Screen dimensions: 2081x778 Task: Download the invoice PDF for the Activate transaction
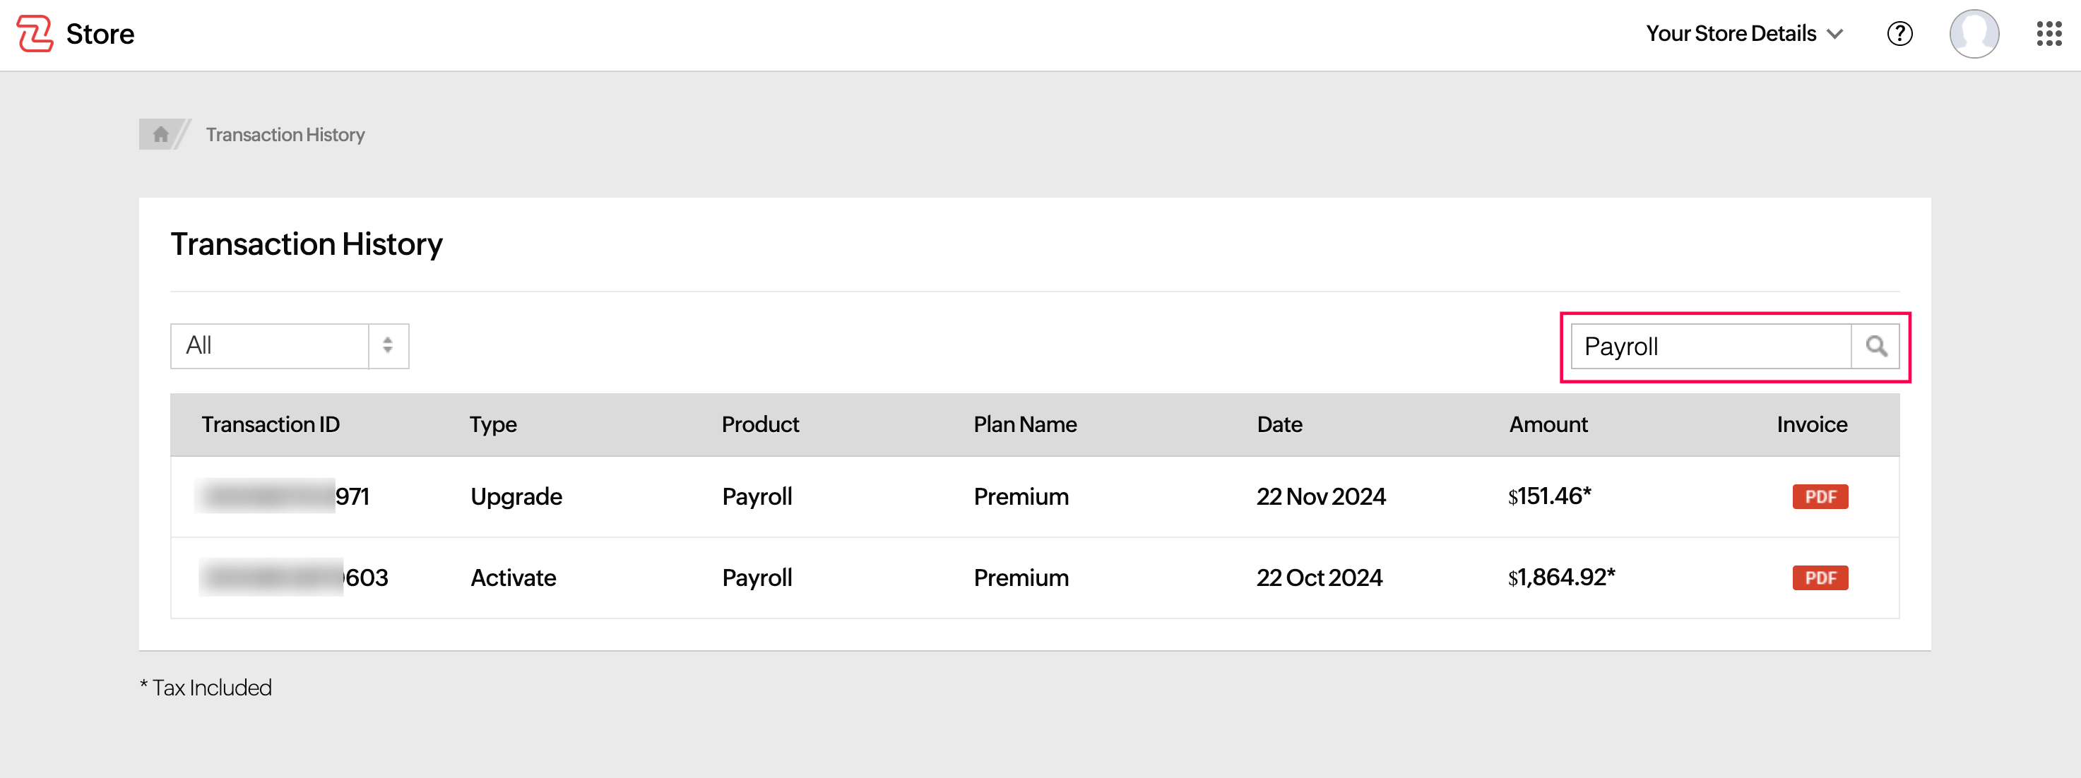click(x=1820, y=577)
